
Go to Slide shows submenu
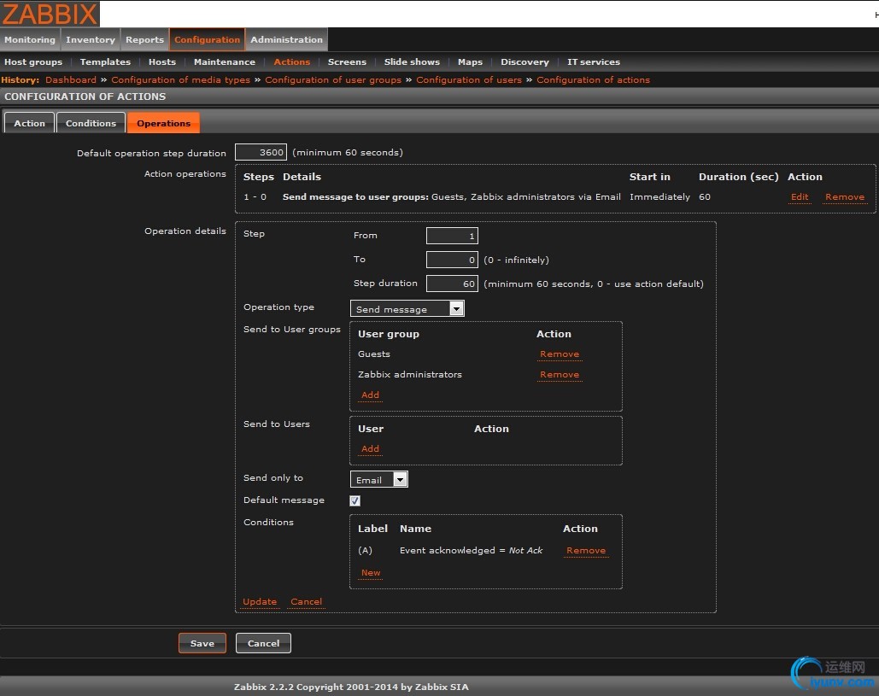click(412, 61)
